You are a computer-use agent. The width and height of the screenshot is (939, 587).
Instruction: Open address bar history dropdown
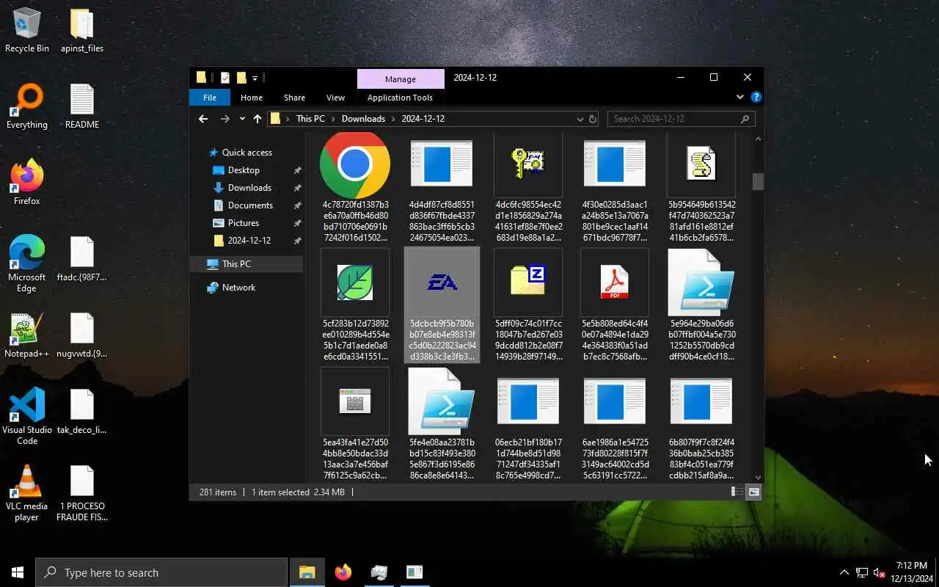pos(580,119)
